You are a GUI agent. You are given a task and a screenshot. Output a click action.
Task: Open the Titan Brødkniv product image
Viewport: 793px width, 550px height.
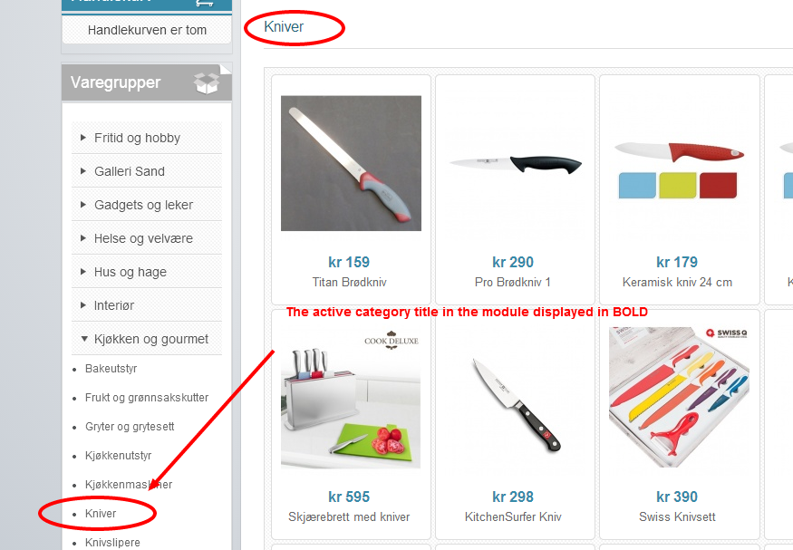351,163
